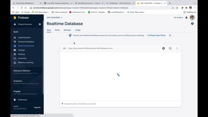This screenshot has height=117, width=208.
Task: Open database three-dot more menu
Action: [177, 48]
